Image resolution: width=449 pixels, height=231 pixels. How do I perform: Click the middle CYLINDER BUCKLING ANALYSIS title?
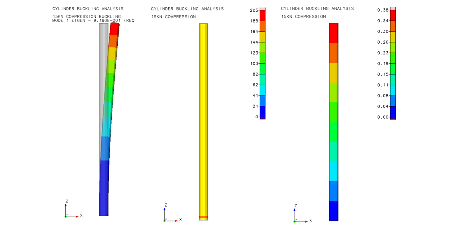(187, 9)
